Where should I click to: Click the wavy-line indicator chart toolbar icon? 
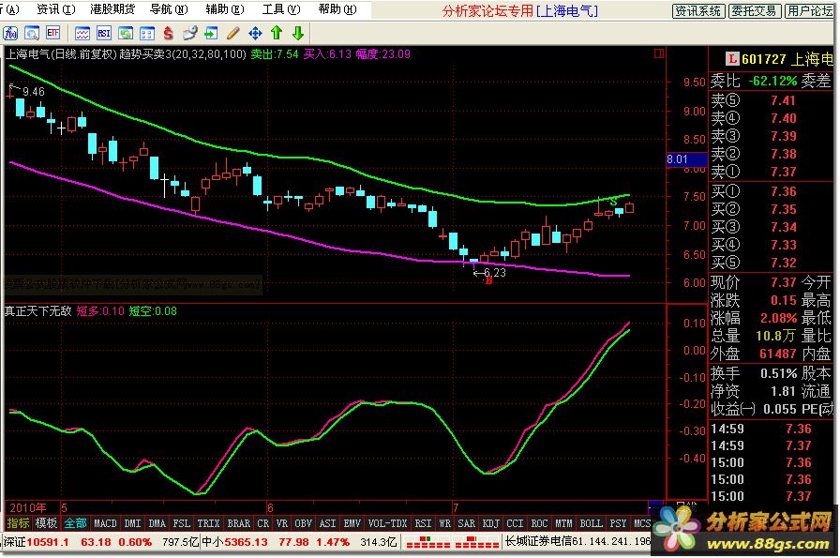pyautogui.click(x=82, y=33)
